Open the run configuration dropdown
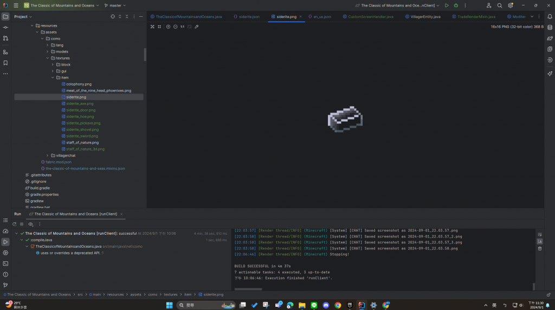555x310 pixels. [x=397, y=5]
